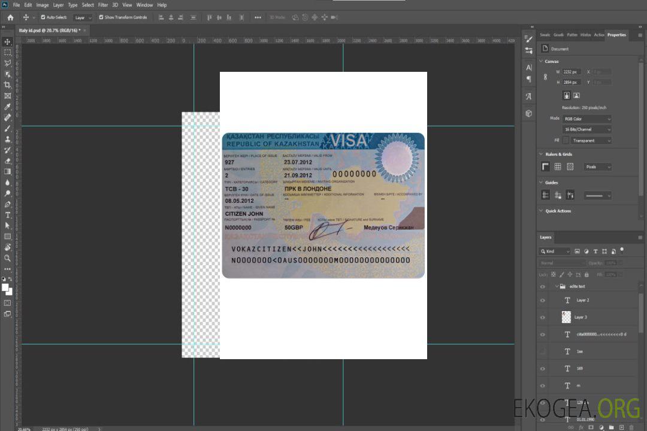
Task: Hide the 'm' text layer
Action: [543, 386]
